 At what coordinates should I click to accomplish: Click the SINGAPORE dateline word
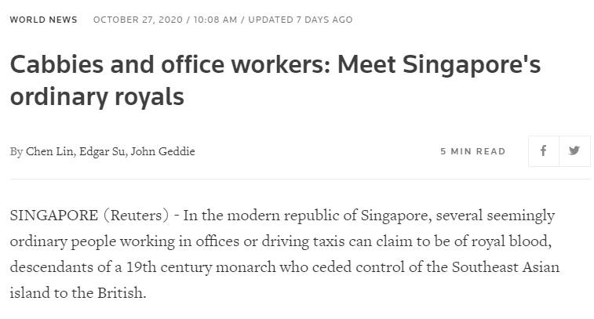tap(53, 216)
